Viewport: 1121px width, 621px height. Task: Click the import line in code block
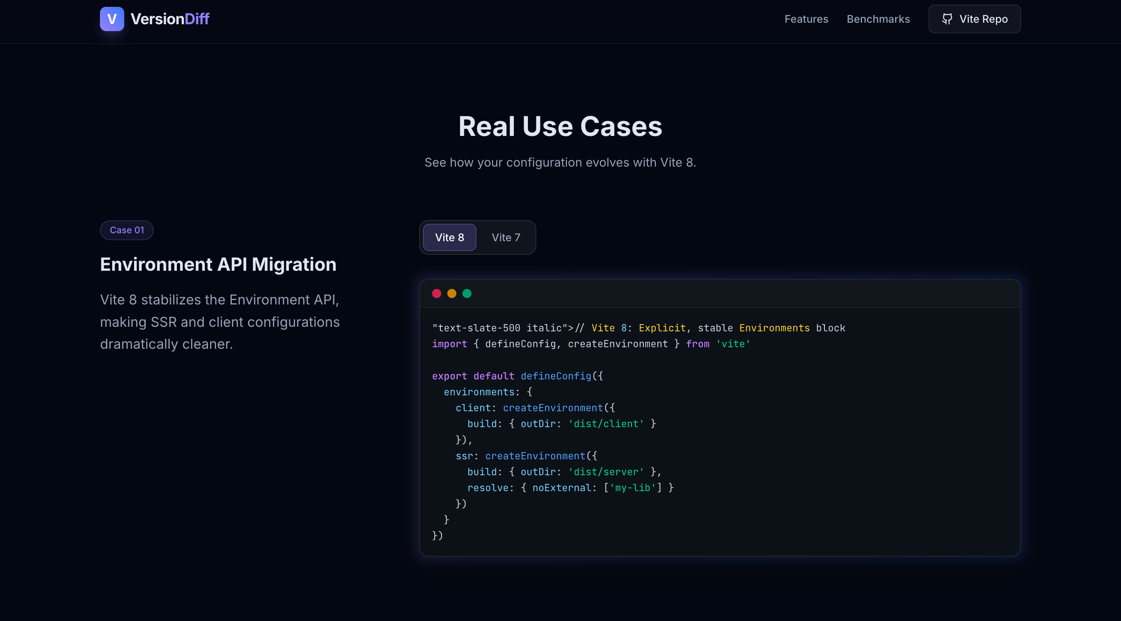pos(590,344)
